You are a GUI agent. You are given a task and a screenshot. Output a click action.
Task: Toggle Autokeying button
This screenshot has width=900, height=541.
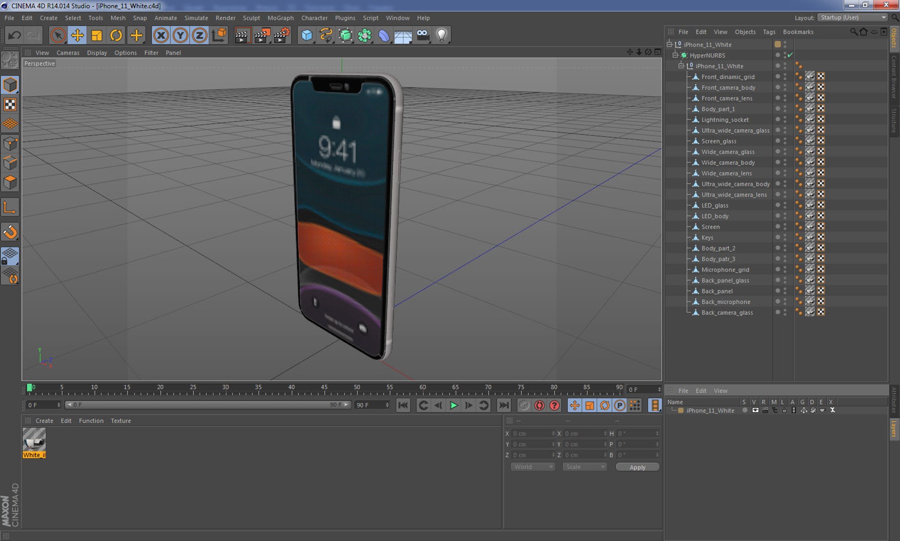[x=539, y=405]
